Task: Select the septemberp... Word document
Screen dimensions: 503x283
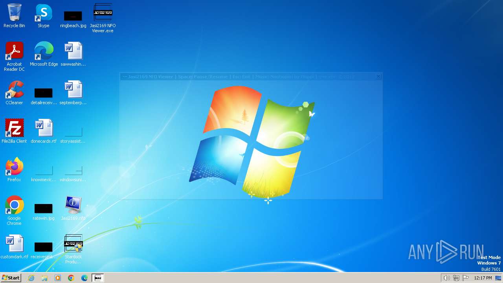Action: click(x=73, y=93)
